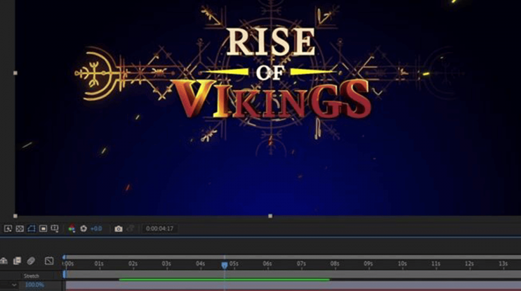Click the +0.0 exposure value
The height and width of the screenshot is (291, 521).
[x=96, y=229]
